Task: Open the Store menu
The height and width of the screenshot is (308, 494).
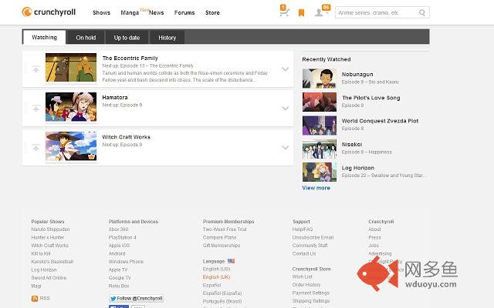Action: [x=212, y=12]
